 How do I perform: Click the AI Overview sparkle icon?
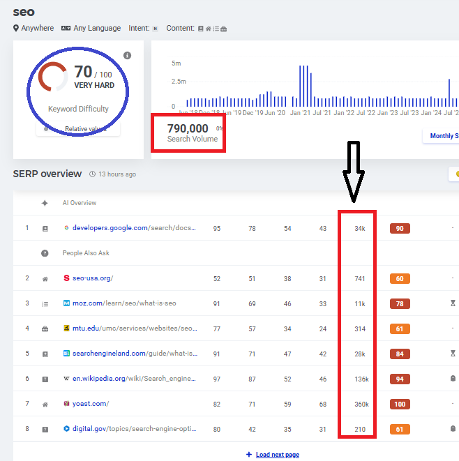tap(45, 203)
